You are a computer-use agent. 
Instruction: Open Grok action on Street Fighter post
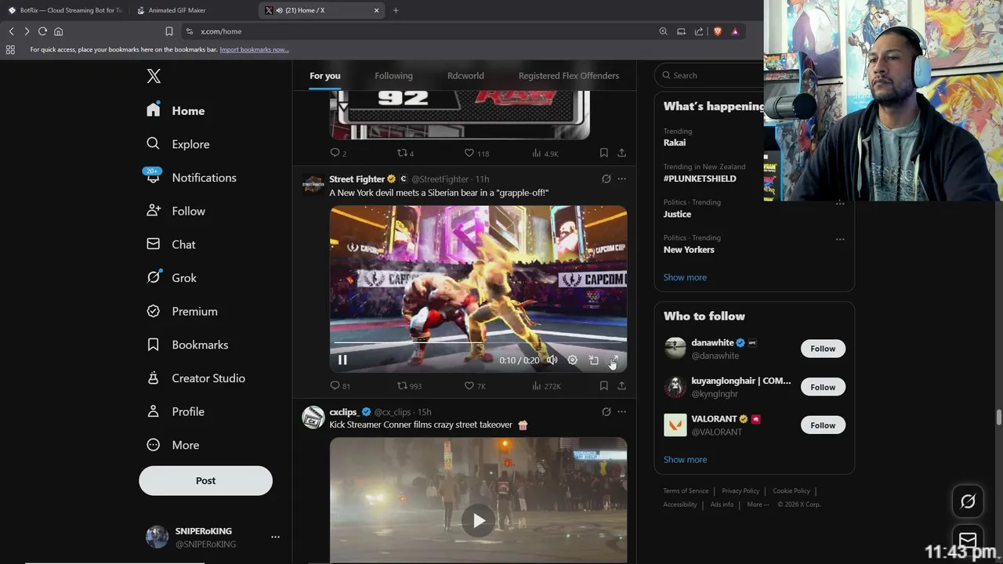[x=606, y=179]
